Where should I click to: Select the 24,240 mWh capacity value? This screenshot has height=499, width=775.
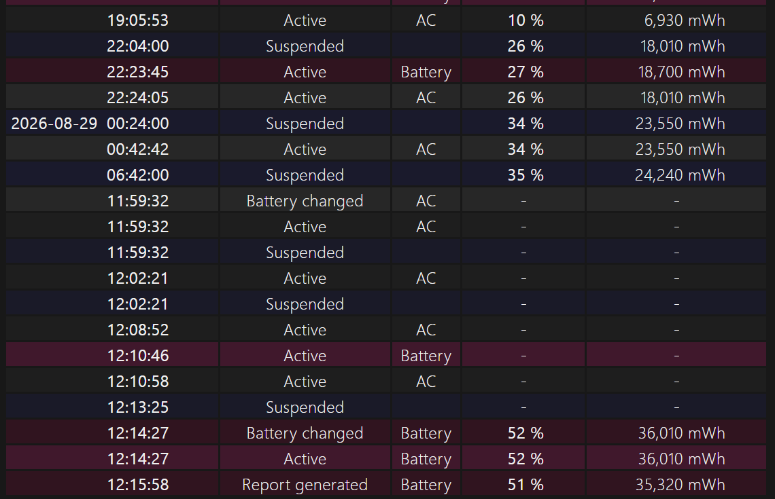680,175
